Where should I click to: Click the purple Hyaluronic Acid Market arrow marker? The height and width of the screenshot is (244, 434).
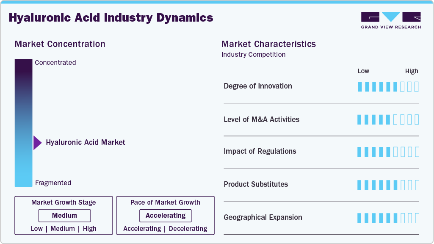coord(37,143)
